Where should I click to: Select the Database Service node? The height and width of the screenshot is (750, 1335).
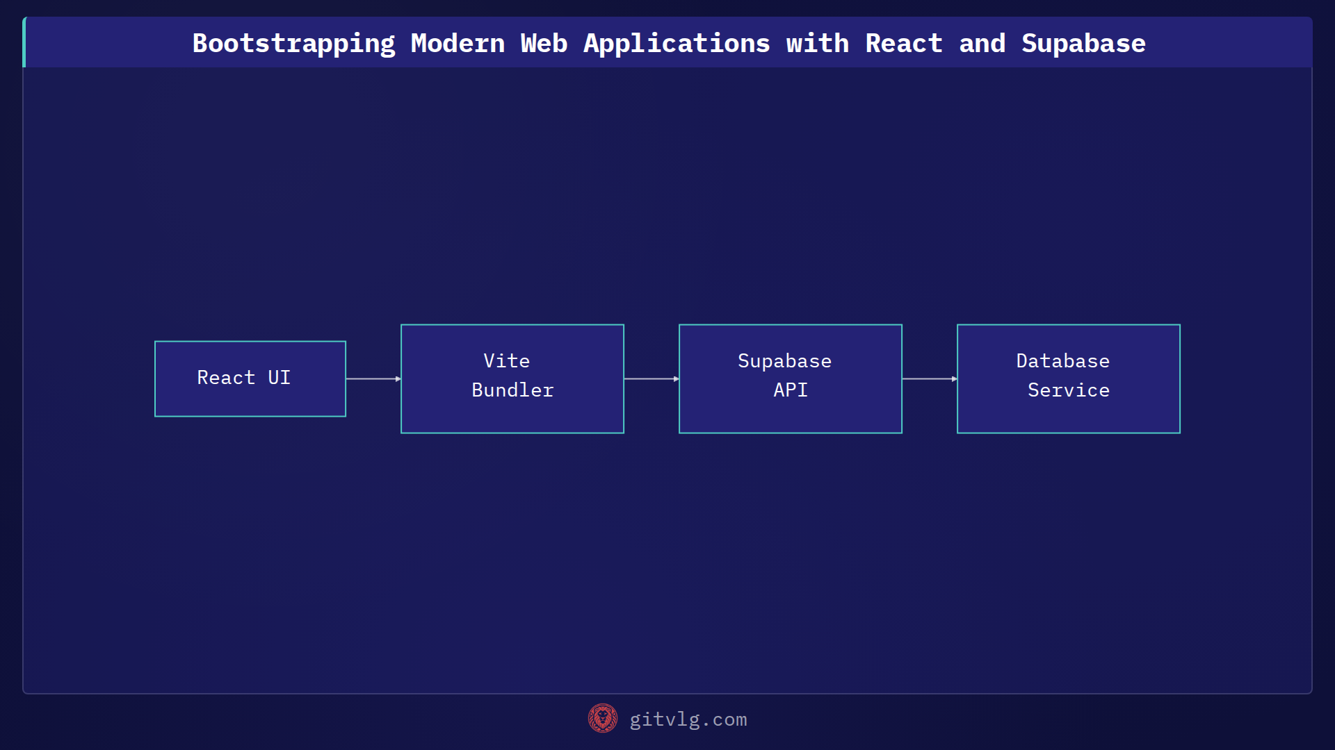point(1069,378)
